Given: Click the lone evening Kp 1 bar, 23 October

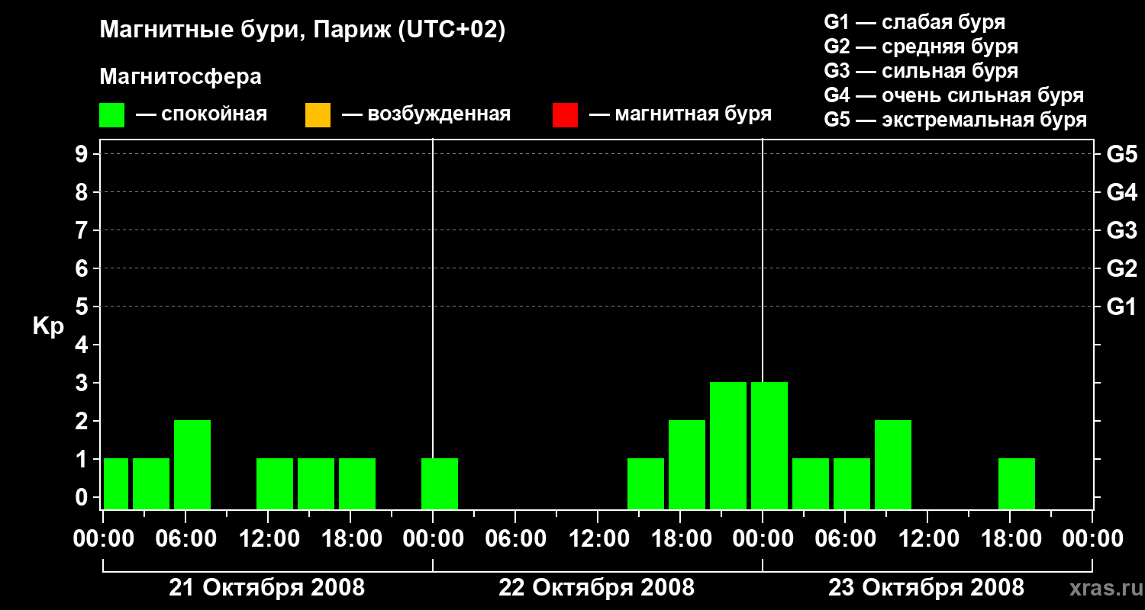Looking at the screenshot, I should coord(1017,484).
